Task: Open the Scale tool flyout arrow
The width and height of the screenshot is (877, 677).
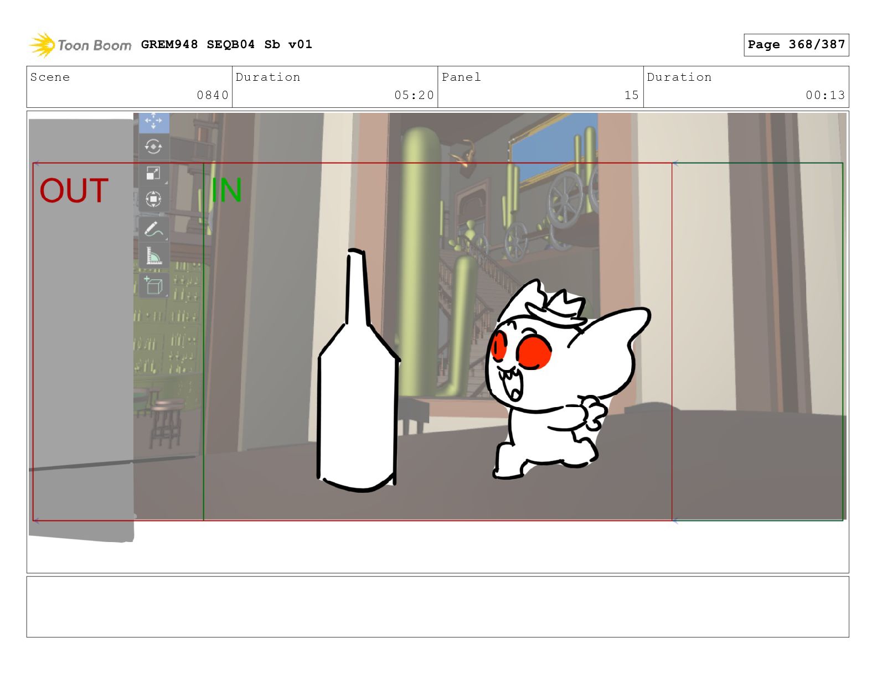Action: (x=166, y=183)
